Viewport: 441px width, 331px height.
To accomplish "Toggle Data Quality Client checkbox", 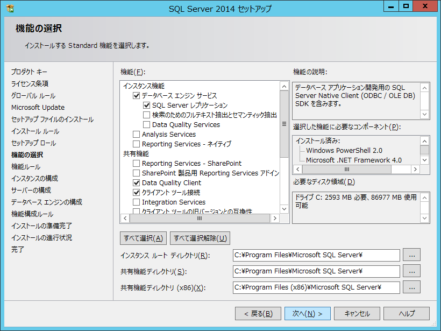I will [x=137, y=183].
